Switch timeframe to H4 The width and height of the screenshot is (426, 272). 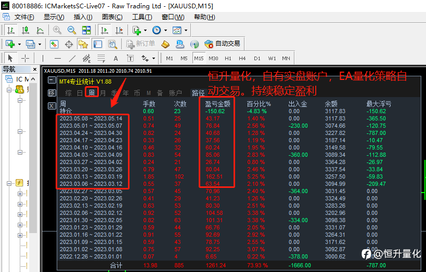tap(242, 58)
